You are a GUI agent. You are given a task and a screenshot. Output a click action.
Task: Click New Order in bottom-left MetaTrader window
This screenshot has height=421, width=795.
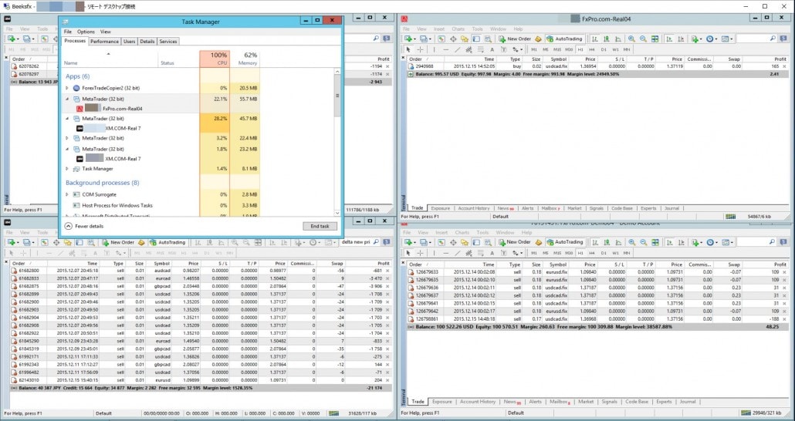pos(117,243)
